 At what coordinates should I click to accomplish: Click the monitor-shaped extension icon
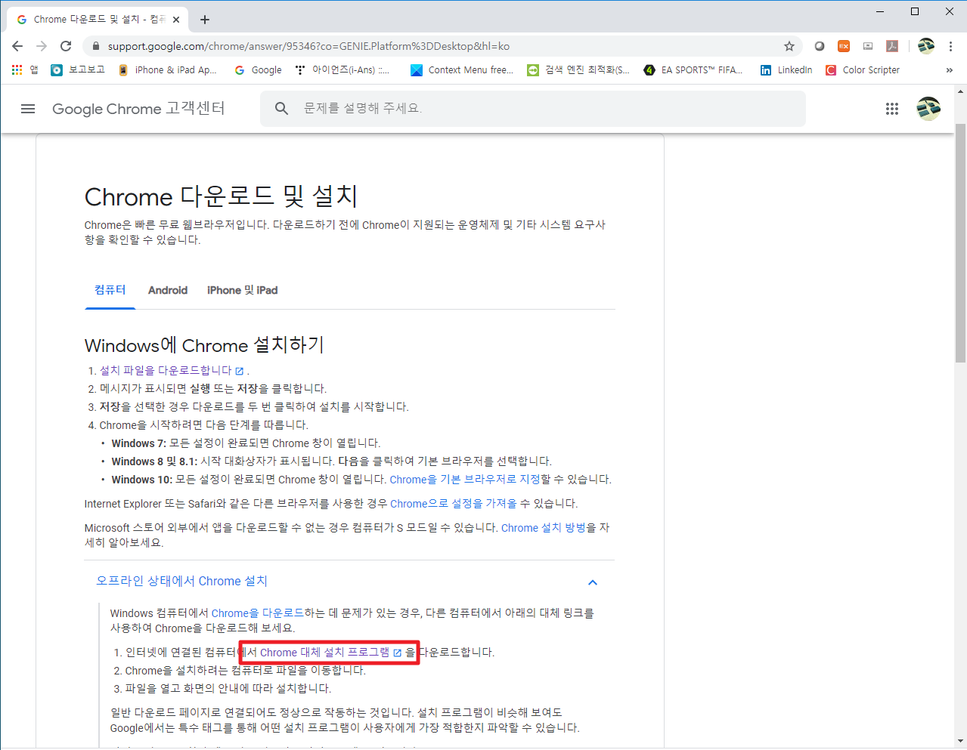pos(868,46)
